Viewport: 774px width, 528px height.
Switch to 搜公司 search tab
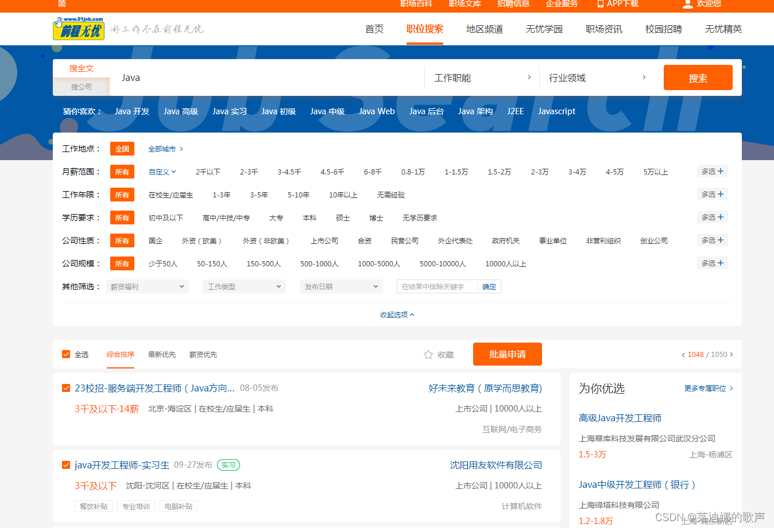pyautogui.click(x=82, y=87)
